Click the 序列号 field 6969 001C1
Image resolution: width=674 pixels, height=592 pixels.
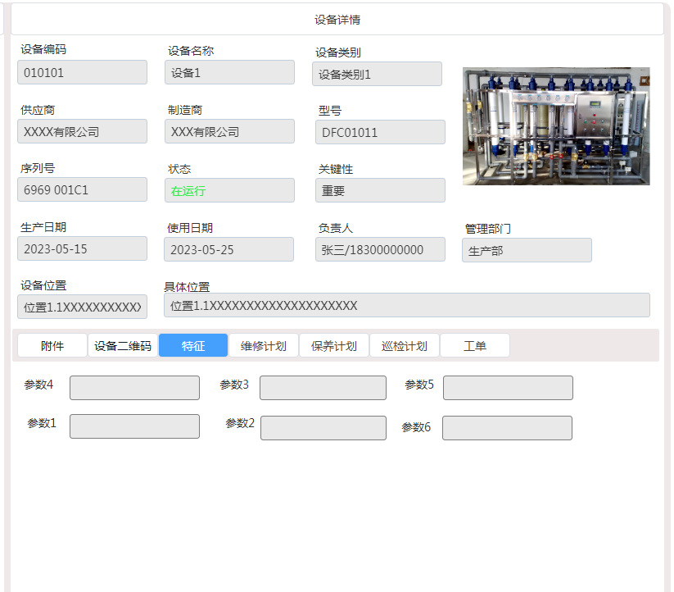tap(82, 189)
